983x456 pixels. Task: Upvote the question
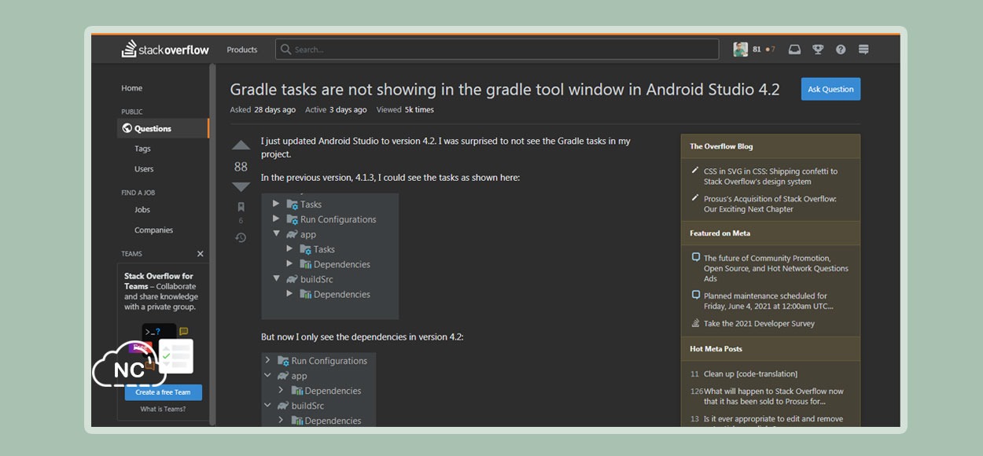(x=241, y=145)
